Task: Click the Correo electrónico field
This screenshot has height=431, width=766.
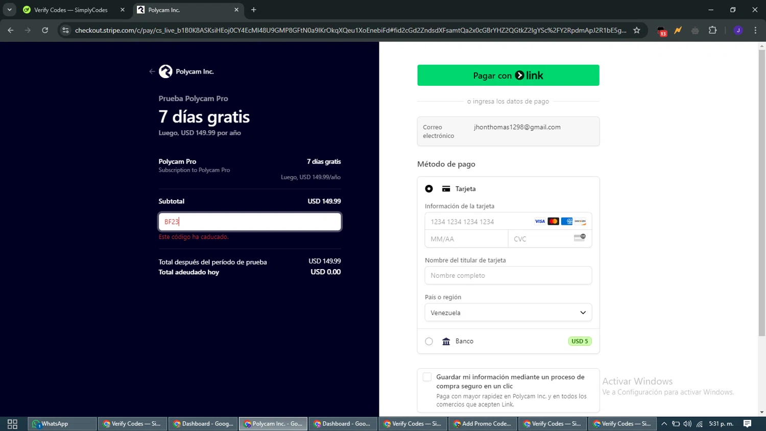Action: (508, 131)
